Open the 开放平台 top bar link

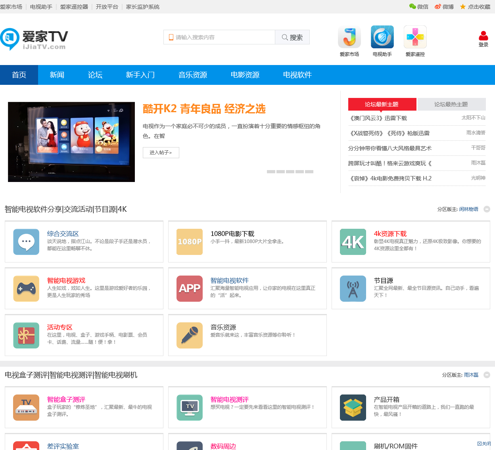point(107,7)
